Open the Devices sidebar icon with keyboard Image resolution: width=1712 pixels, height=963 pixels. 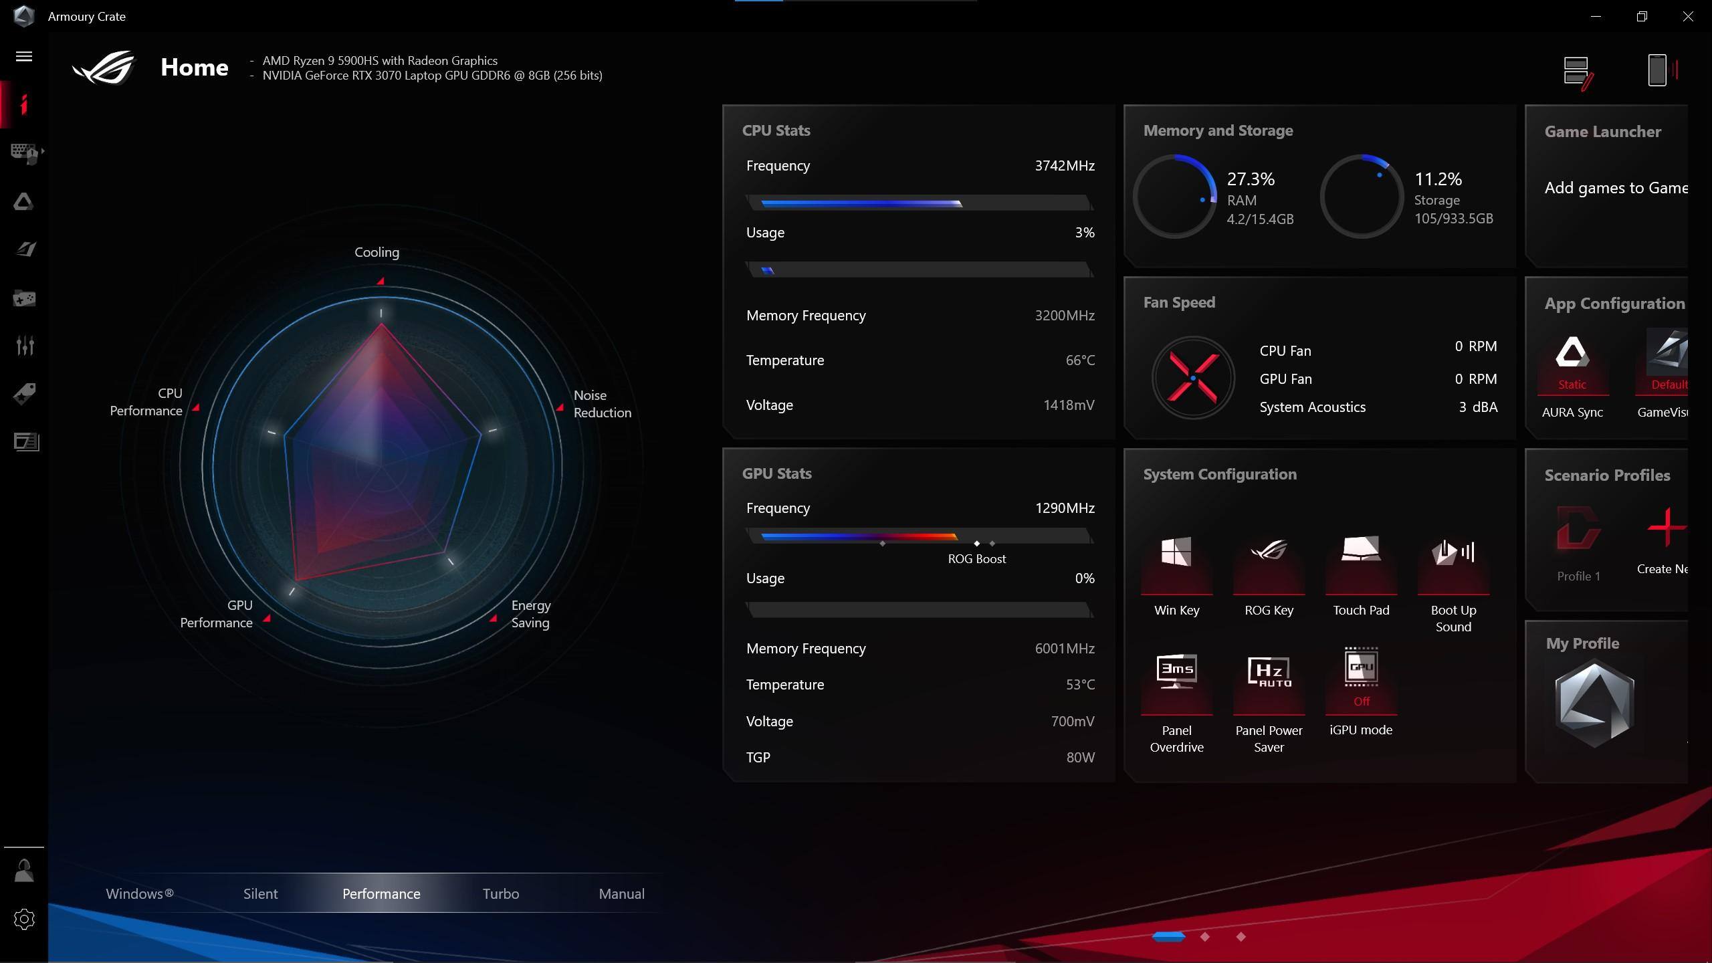(24, 152)
